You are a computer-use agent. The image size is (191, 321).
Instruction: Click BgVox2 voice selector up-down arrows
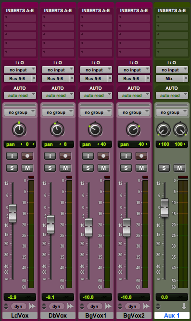pyautogui.click(x=120, y=306)
